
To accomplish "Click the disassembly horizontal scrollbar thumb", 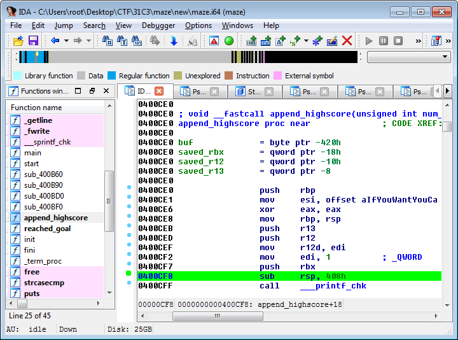I will tap(218, 316).
